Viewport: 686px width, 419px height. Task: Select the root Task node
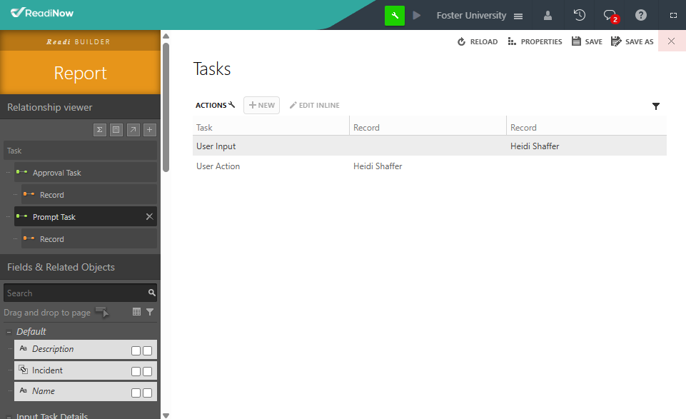point(80,151)
